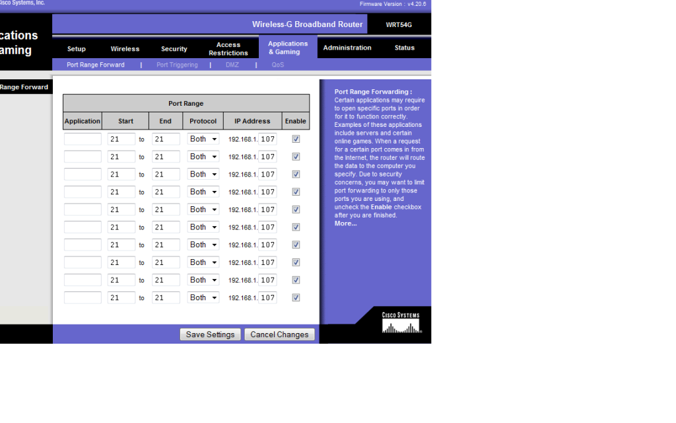Select the Port Triggering sub-tab
The width and height of the screenshot is (676, 423).
click(177, 65)
